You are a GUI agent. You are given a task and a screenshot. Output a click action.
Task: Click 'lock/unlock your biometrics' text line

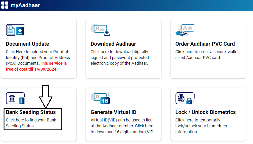(x=201, y=126)
